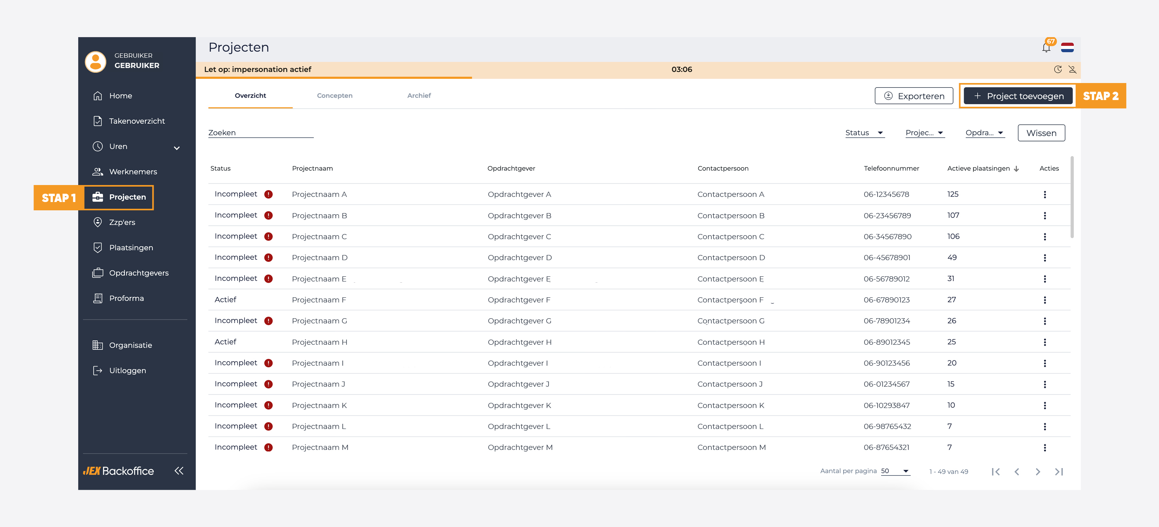Go to last page of results
Screen dimensions: 1159x527
point(1059,472)
